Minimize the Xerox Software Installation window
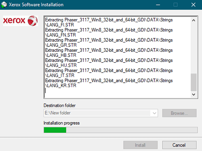 click(158, 5)
